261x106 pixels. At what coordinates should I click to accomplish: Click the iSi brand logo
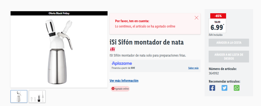(113, 49)
